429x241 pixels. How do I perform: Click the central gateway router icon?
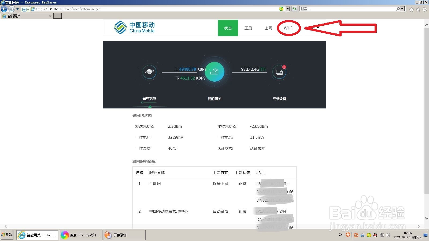(214, 72)
